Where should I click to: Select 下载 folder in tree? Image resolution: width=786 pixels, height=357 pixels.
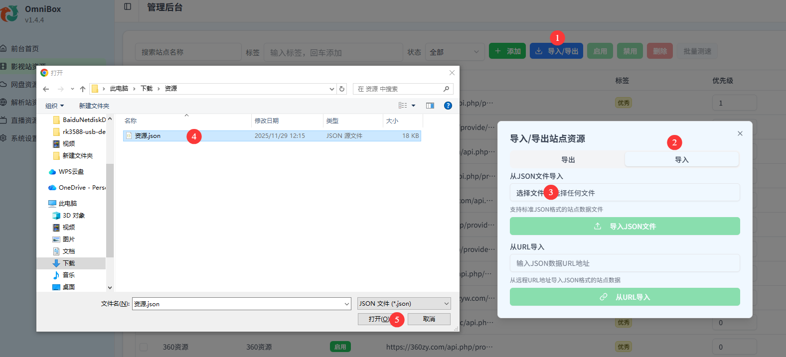coord(64,263)
